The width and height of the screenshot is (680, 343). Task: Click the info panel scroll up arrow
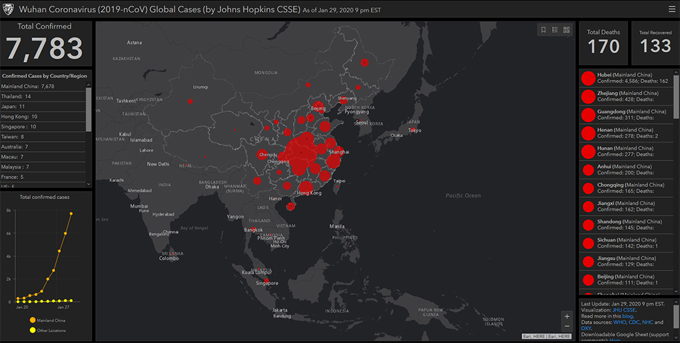pyautogui.click(x=676, y=301)
